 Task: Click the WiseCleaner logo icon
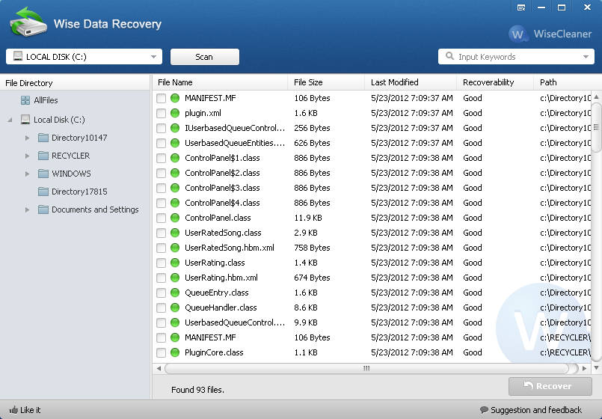point(518,34)
